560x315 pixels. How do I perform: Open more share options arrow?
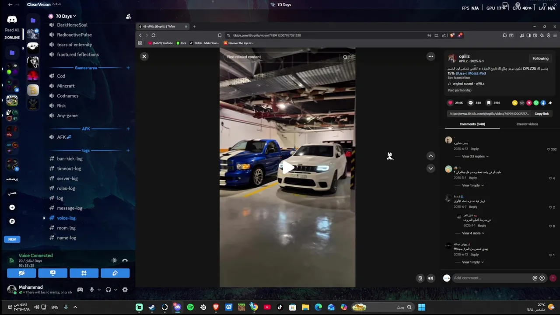(x=550, y=103)
